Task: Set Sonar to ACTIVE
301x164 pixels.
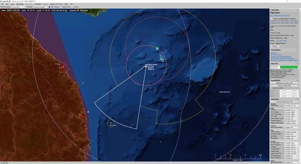Action: pos(284,94)
